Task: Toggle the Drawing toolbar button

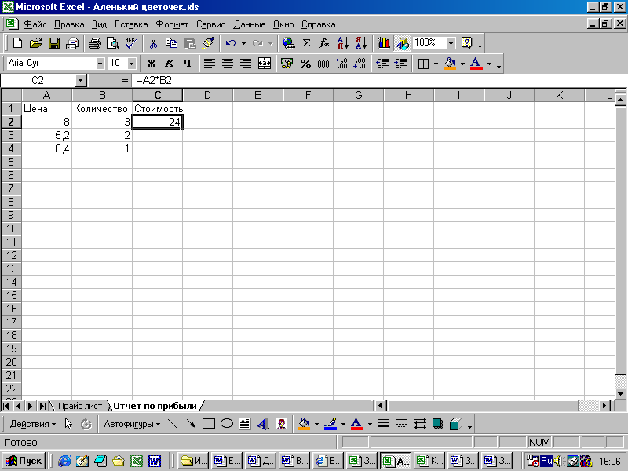Action: click(x=402, y=43)
